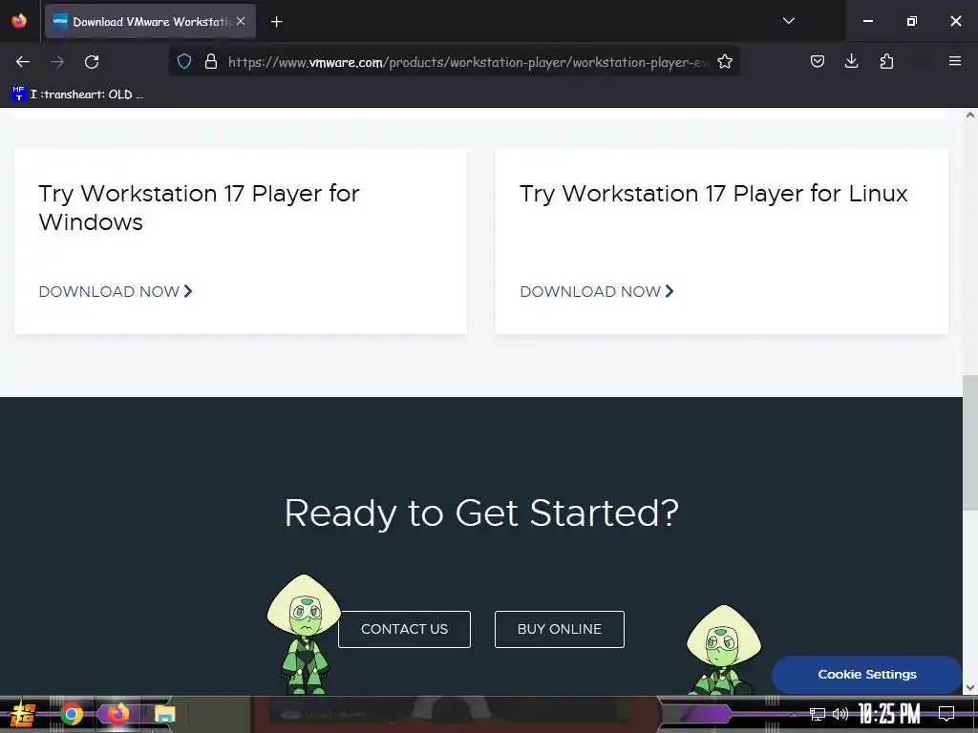978x733 pixels.
Task: Download Workstation 17 Player for Windows
Action: [x=116, y=292]
